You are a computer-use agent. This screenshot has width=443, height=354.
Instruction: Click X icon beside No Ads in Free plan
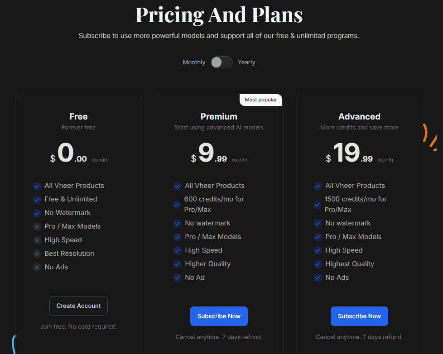[37, 267]
